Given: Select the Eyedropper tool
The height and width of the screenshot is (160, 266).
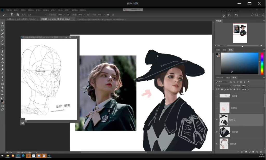Looking at the screenshot, I should click(x=3, y=41).
